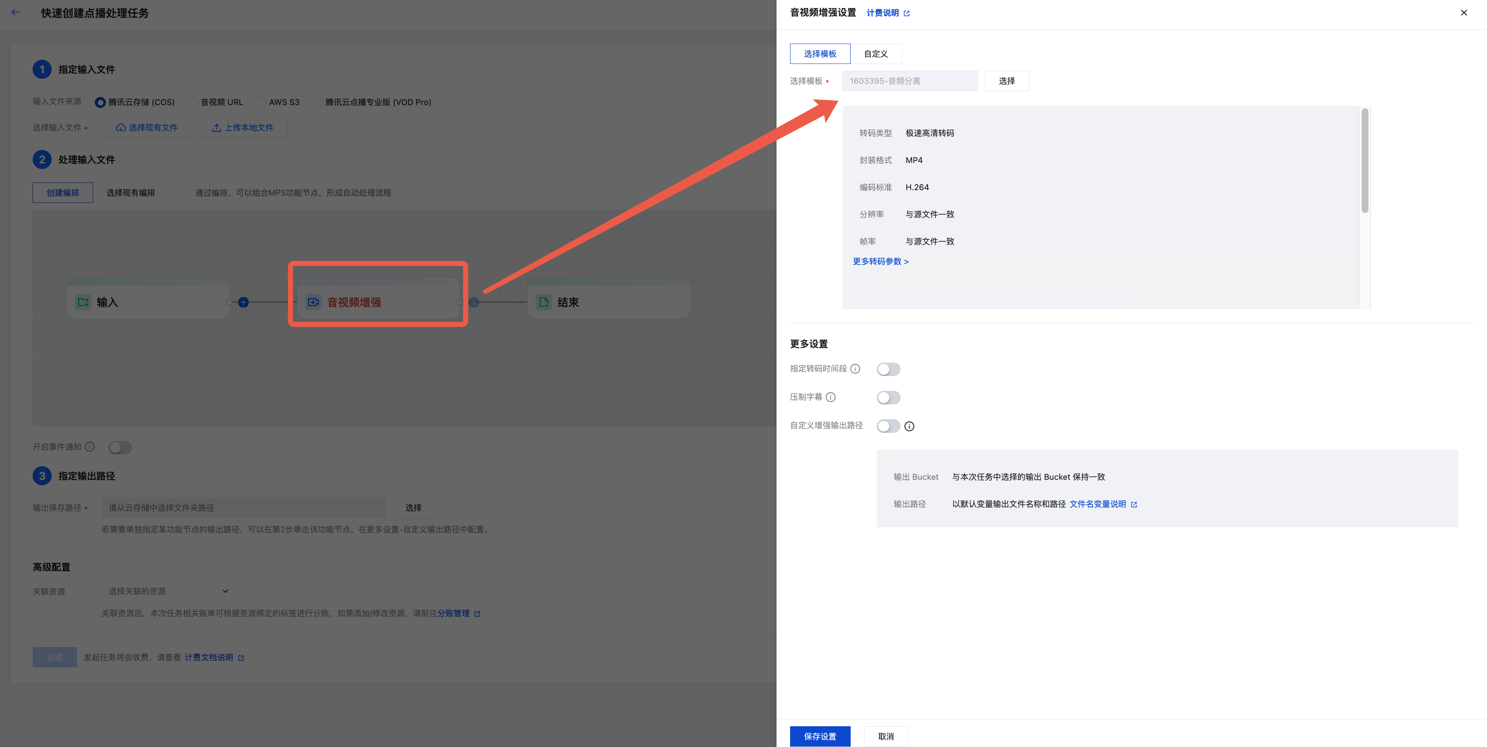This screenshot has width=1487, height=747.
Task: Click the info icon beside 压制字幕
Action: pyautogui.click(x=831, y=397)
